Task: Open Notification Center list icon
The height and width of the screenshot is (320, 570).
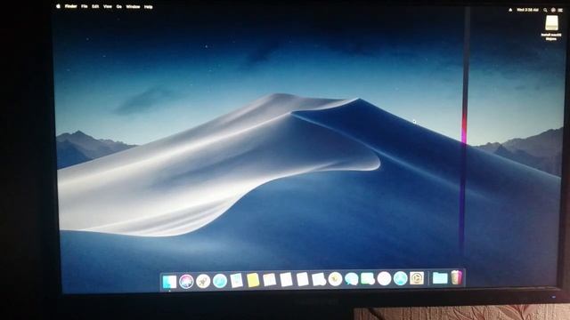Action: click(560, 10)
